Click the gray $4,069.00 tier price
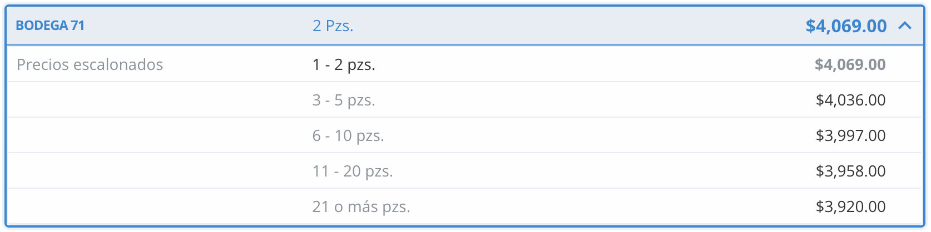The width and height of the screenshot is (931, 232). pos(850,64)
